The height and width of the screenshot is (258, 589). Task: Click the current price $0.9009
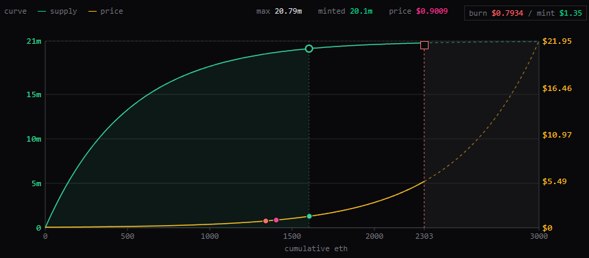click(431, 11)
